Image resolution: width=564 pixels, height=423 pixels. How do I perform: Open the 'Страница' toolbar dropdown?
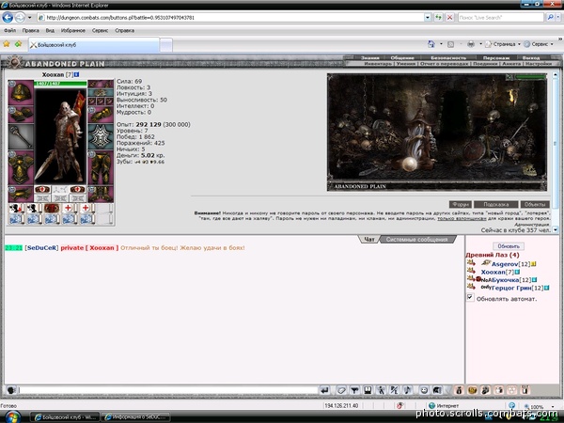click(504, 44)
